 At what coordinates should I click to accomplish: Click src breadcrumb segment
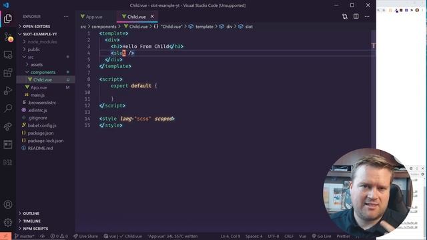[x=83, y=27]
